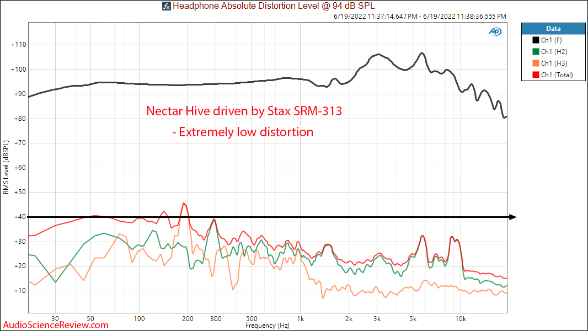Select the red Ch1 (Total) color swatch
The width and height of the screenshot is (588, 331).
tap(536, 75)
